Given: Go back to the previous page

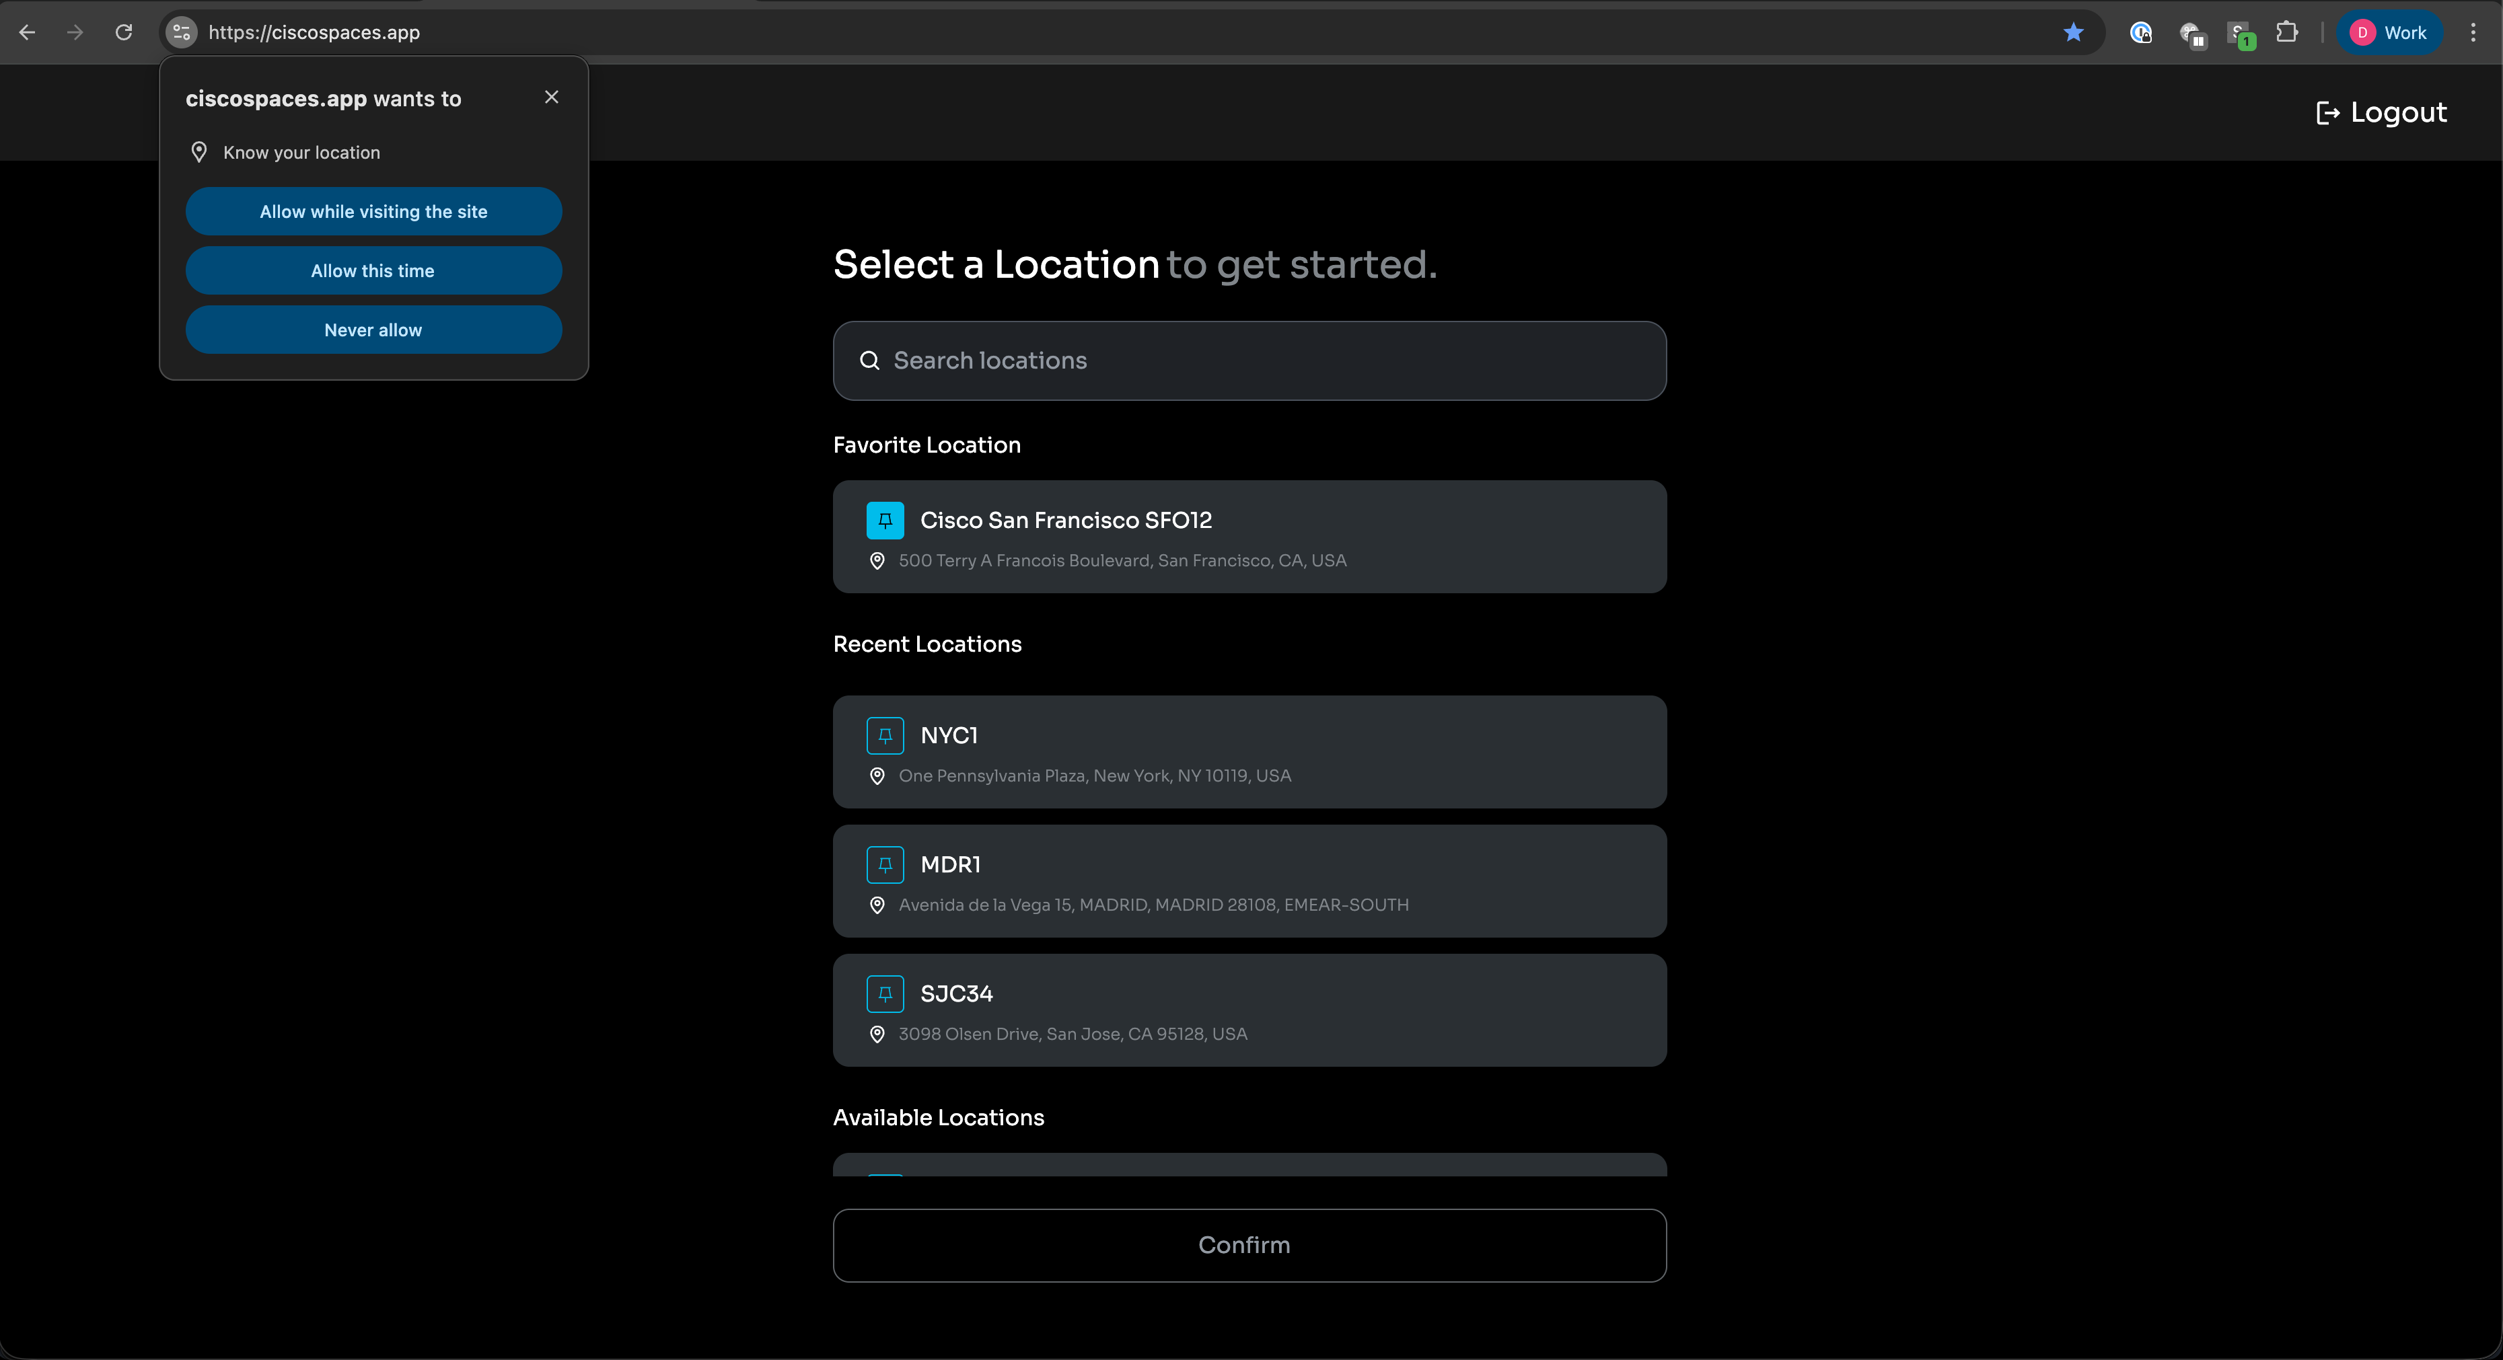Looking at the screenshot, I should click(x=27, y=32).
